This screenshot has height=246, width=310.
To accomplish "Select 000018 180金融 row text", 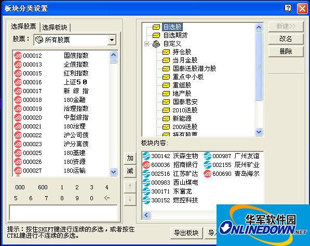I will pos(54,100).
